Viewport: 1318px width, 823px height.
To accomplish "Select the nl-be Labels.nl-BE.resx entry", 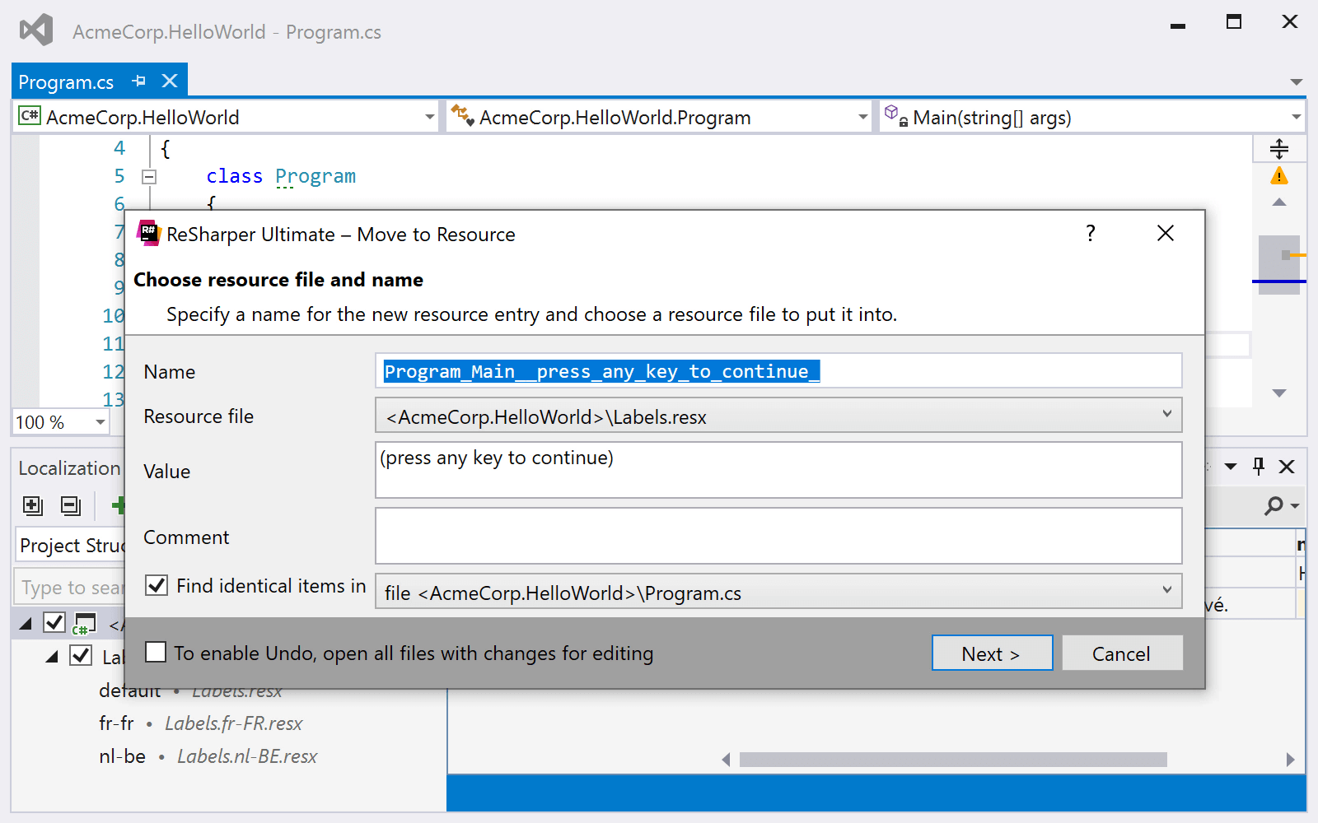I will point(208,756).
